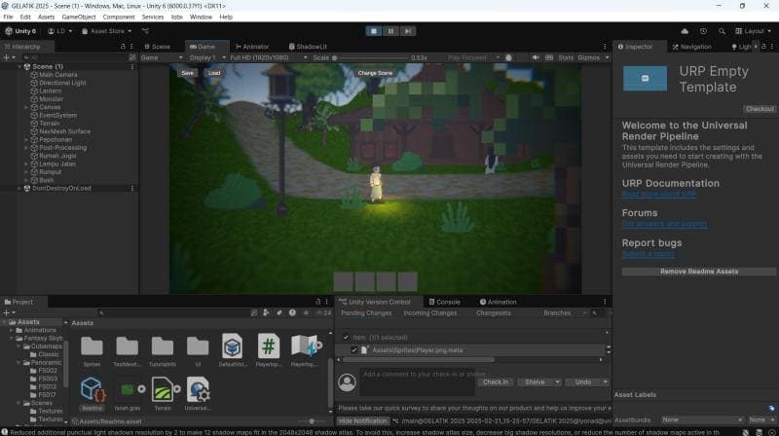Toggle mute audio in the Game view
The width and height of the screenshot is (779, 436).
pyautogui.click(x=536, y=57)
